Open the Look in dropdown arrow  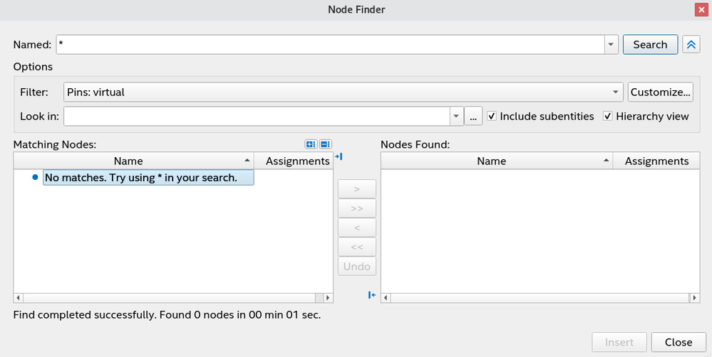click(455, 116)
